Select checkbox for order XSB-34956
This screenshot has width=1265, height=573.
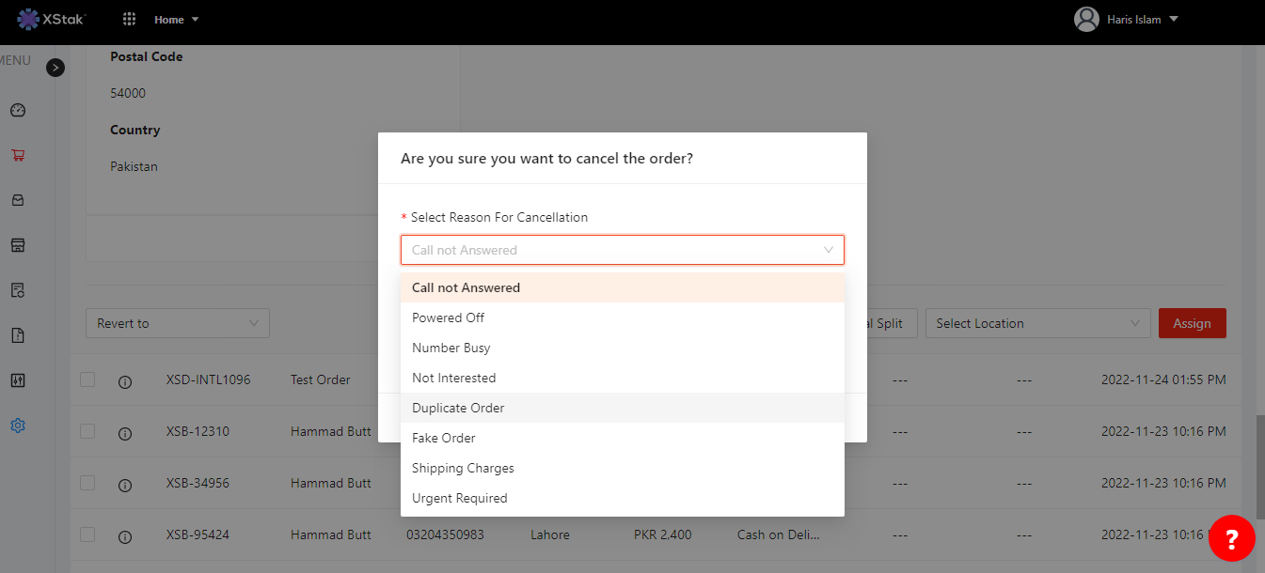[87, 483]
